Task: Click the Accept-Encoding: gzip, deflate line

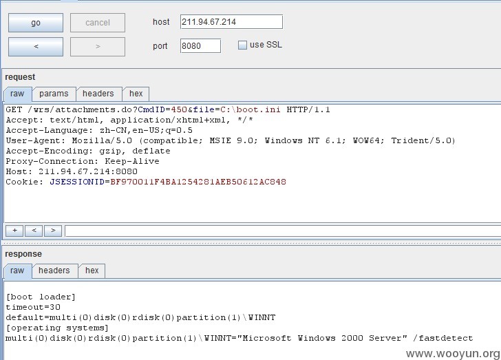Action: (88, 151)
